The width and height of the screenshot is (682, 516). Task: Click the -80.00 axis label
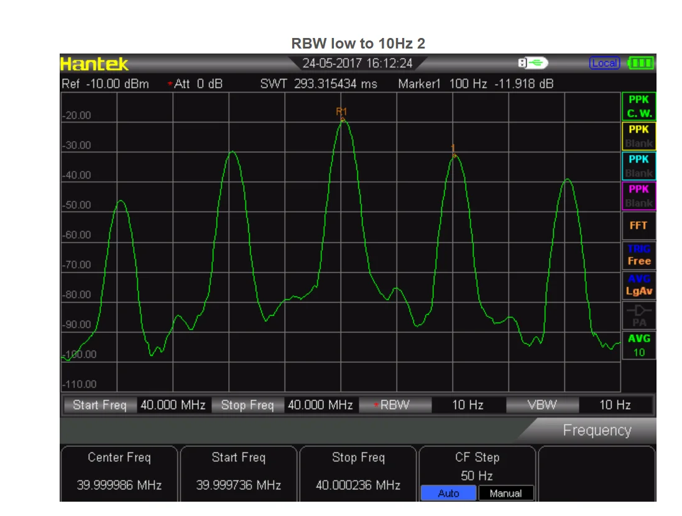coord(76,295)
